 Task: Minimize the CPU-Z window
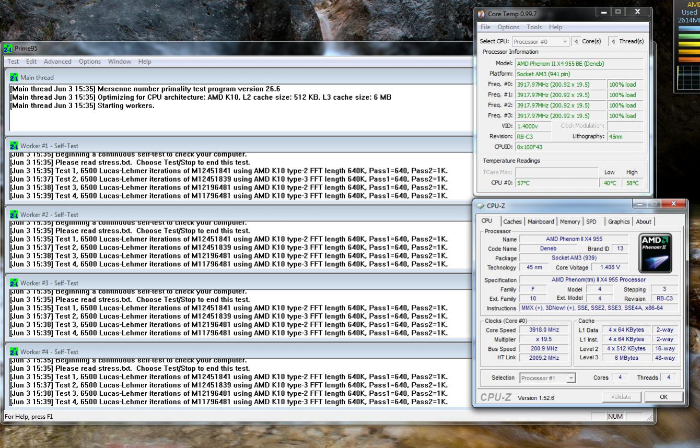[x=639, y=204]
